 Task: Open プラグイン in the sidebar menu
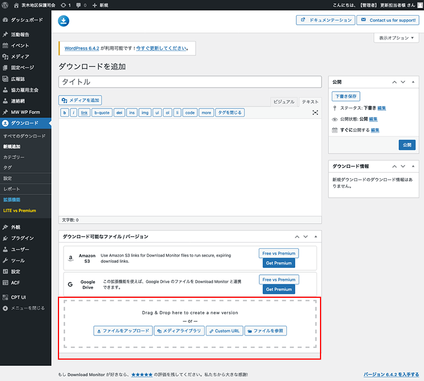[22, 238]
